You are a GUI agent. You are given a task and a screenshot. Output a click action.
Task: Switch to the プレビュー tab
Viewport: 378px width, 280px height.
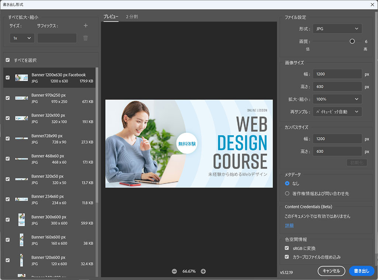click(x=111, y=17)
